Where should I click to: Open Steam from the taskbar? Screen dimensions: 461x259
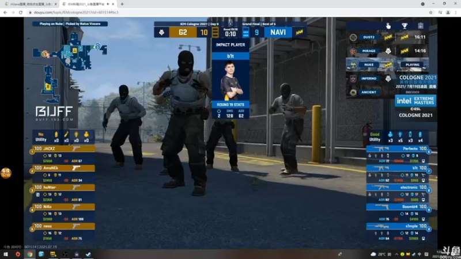pos(88,254)
